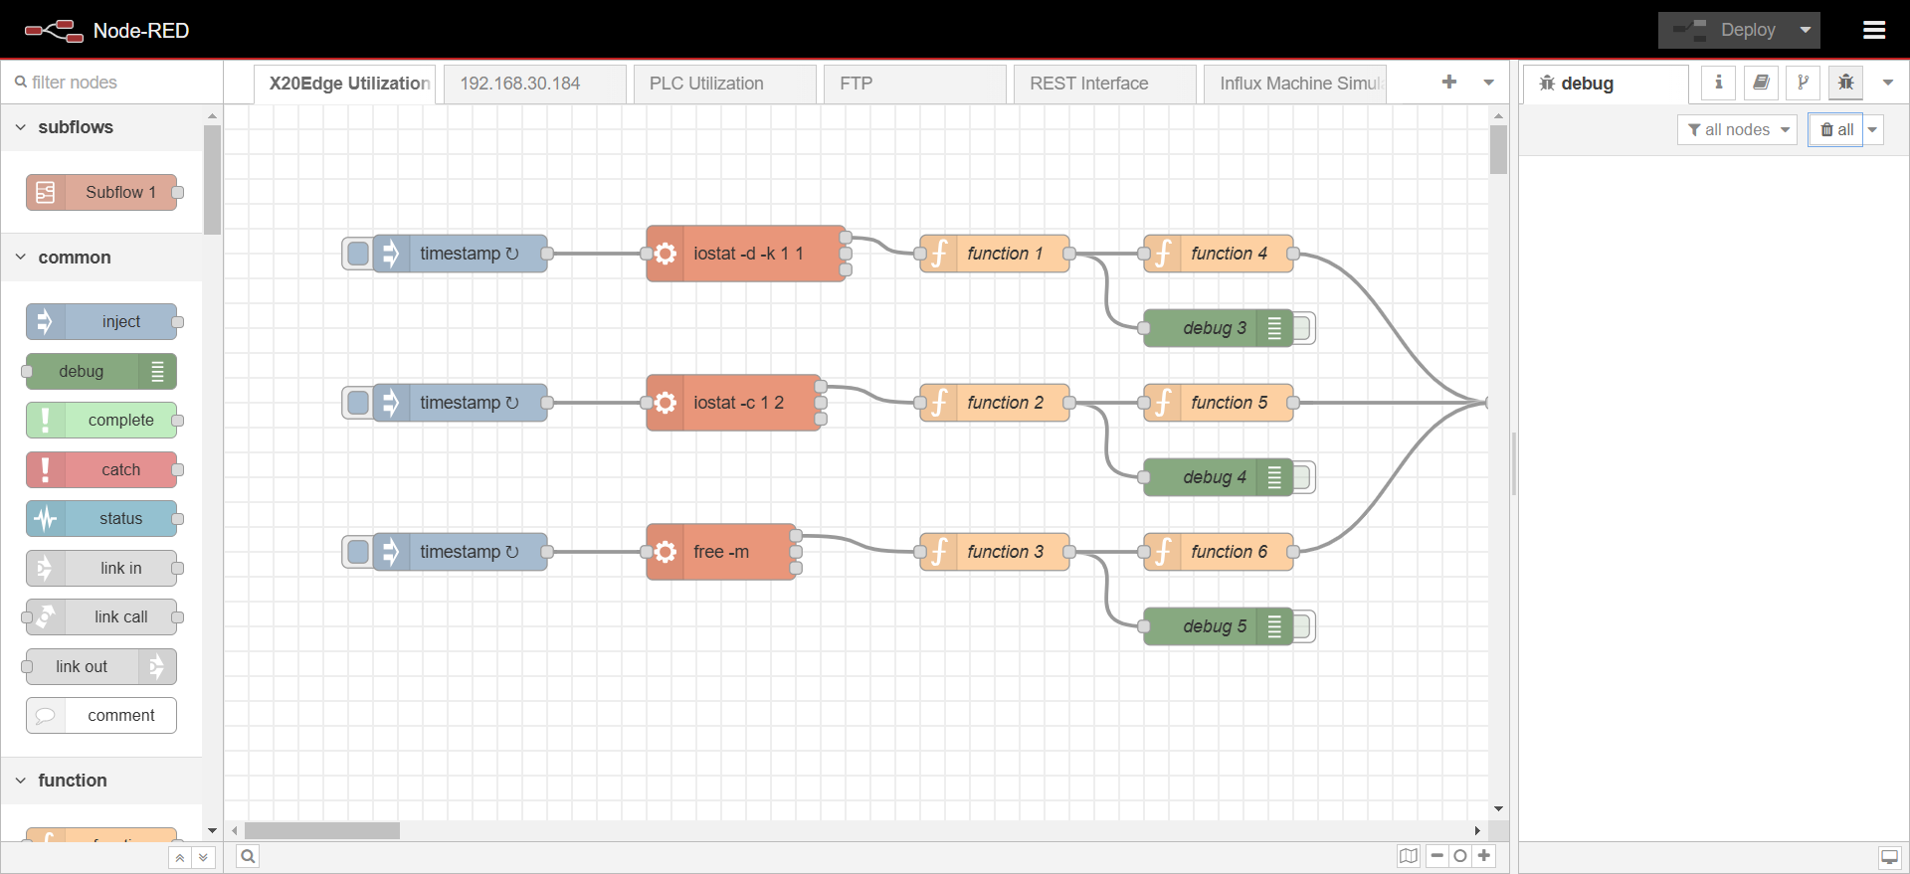
Task: Toggle the navigator map view icon
Action: 1408,856
